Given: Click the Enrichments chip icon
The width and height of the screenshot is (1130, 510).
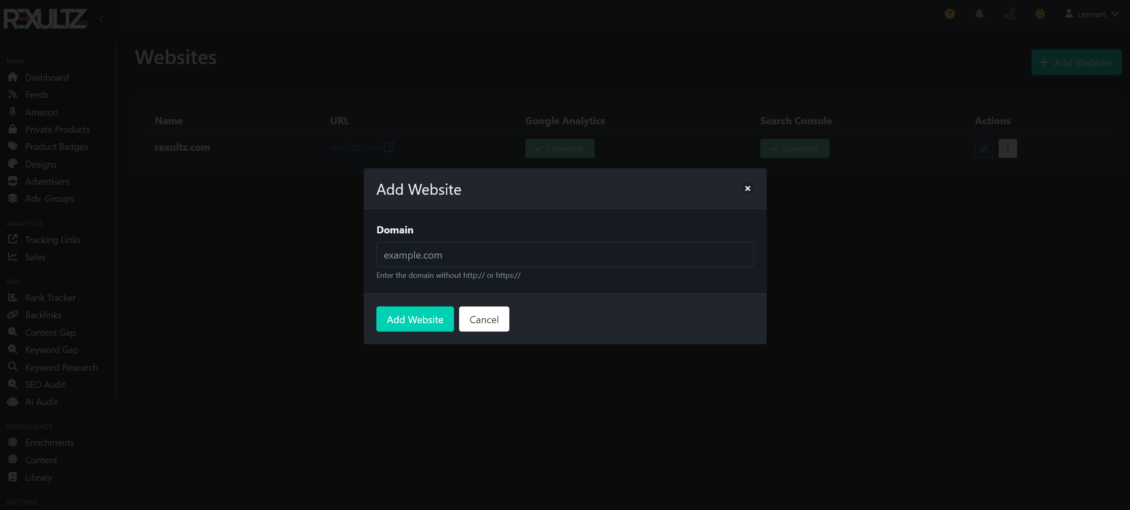Looking at the screenshot, I should point(13,442).
